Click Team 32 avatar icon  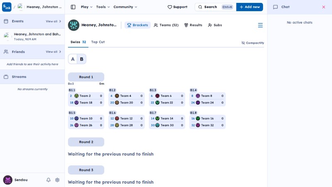point(198,125)
